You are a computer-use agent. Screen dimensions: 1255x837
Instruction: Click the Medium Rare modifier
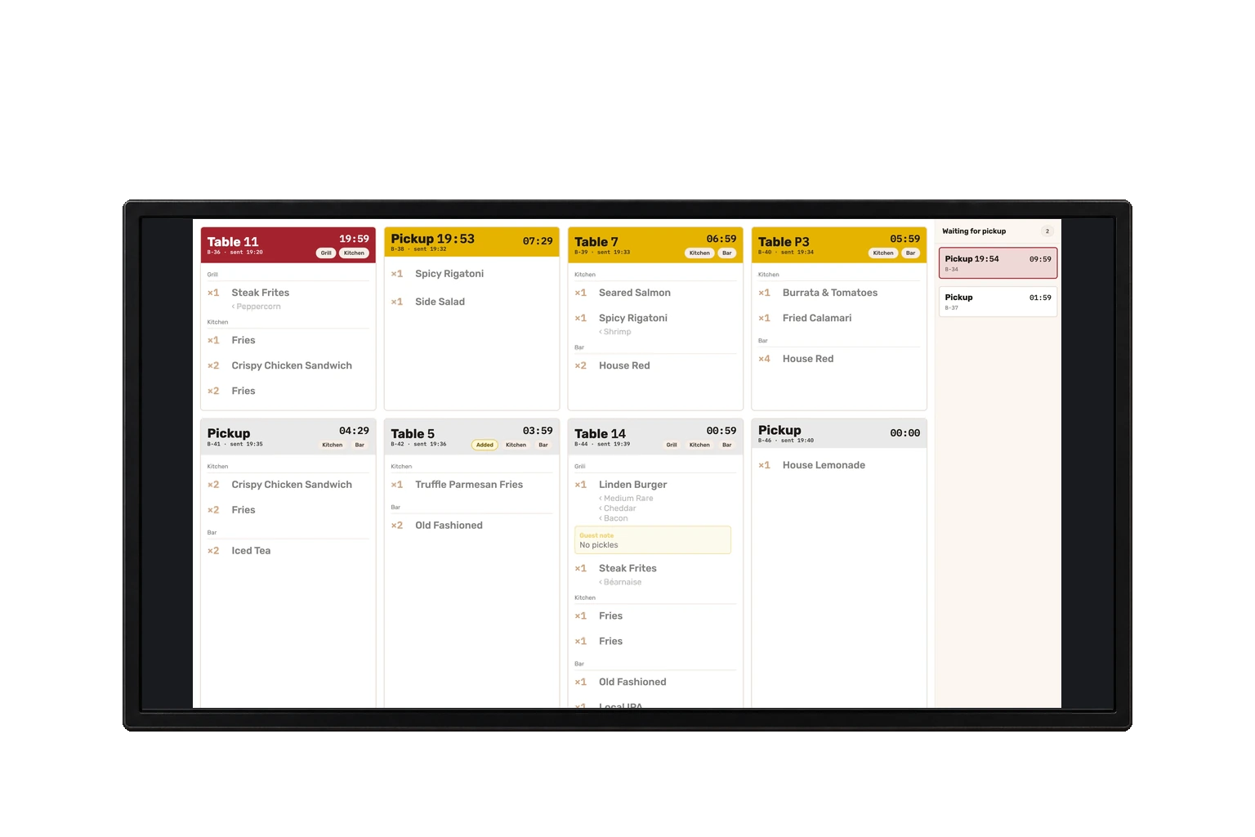tap(627, 499)
